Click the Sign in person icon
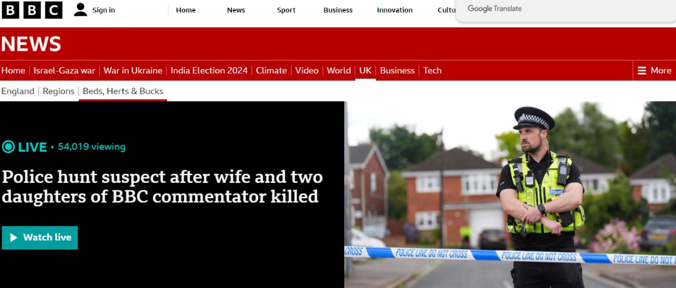The image size is (676, 288). [x=80, y=10]
